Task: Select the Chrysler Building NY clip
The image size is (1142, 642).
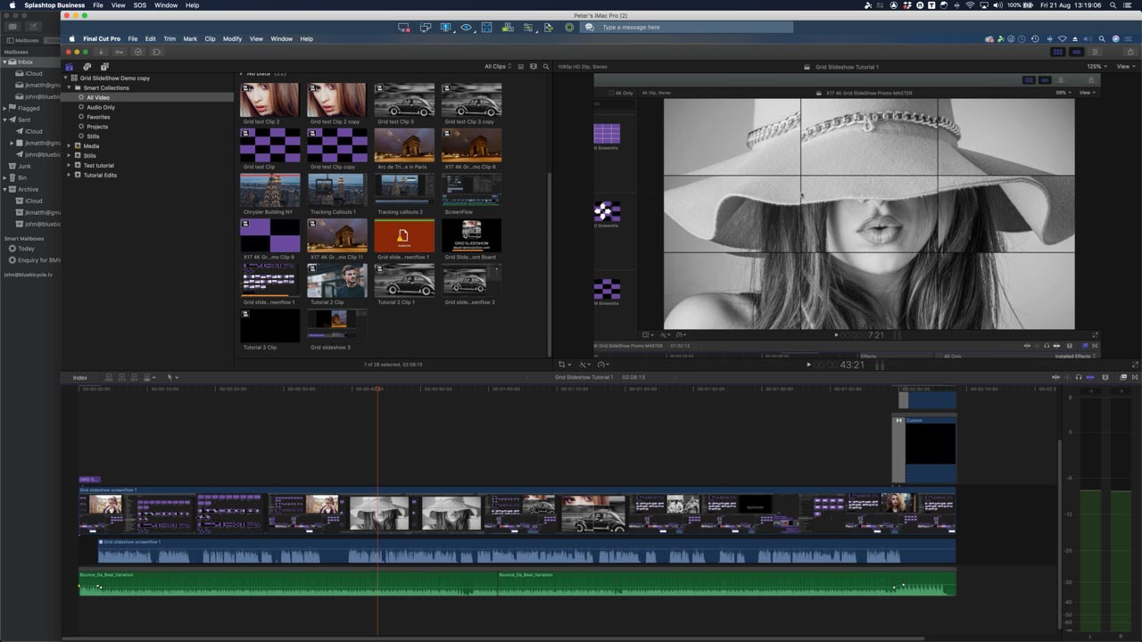Action: click(269, 191)
